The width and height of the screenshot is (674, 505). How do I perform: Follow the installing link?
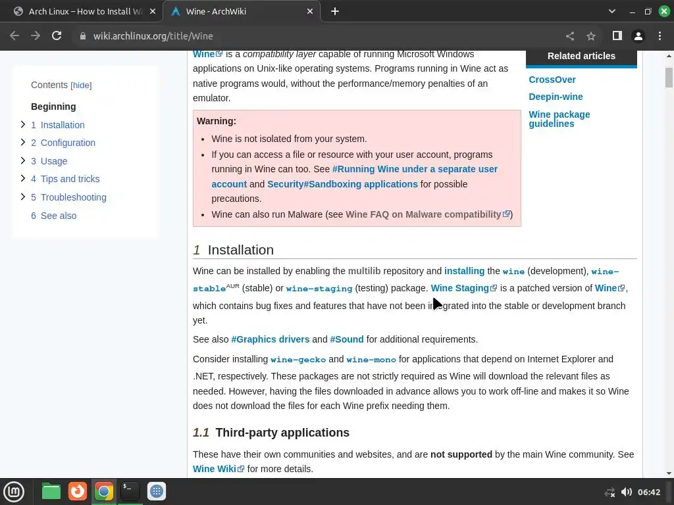[464, 271]
